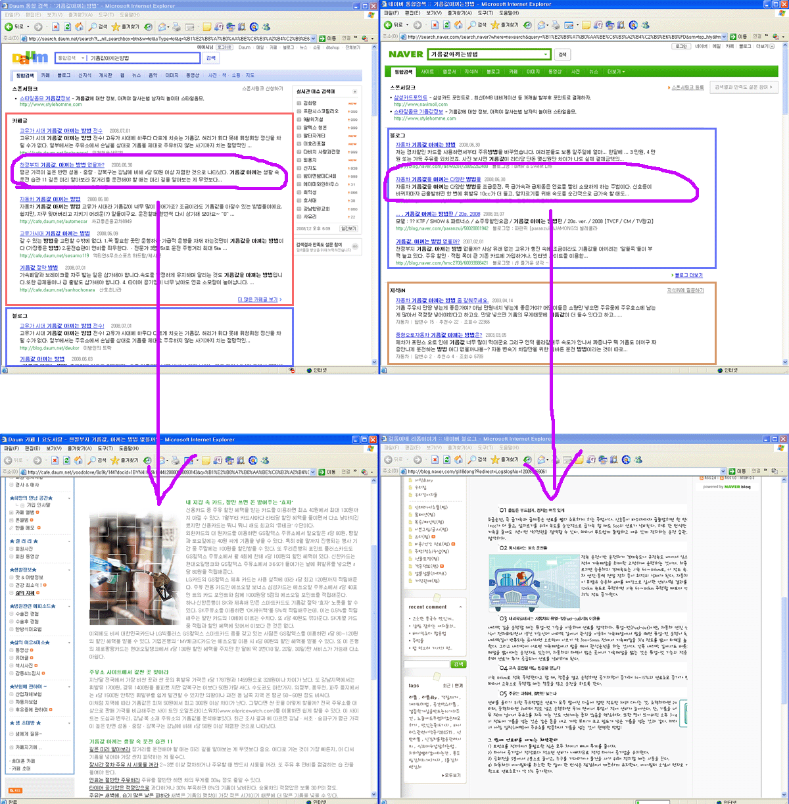
Task: Click Refresh icon in Daum cafe window toolbar
Action: (68, 460)
